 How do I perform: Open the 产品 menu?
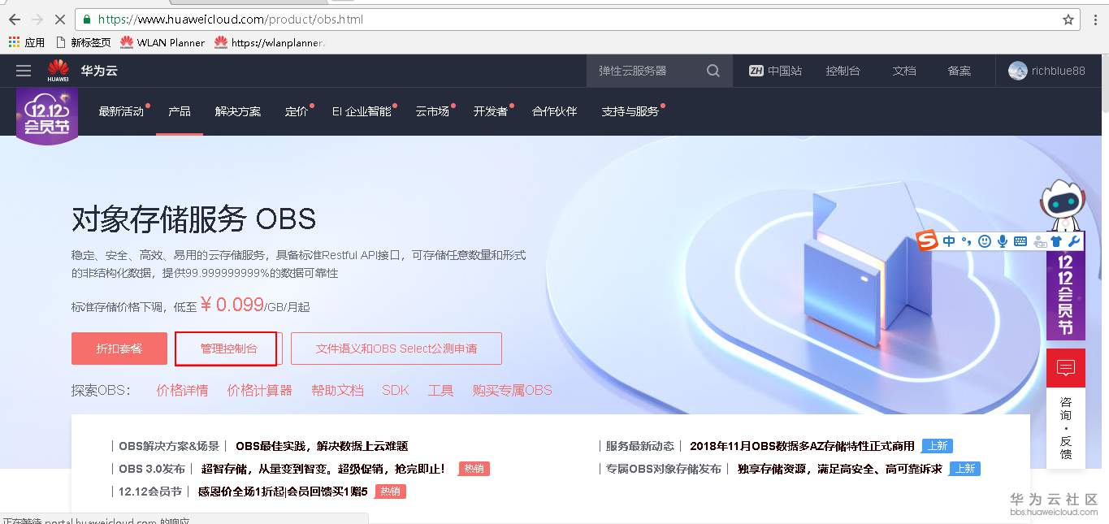[180, 111]
